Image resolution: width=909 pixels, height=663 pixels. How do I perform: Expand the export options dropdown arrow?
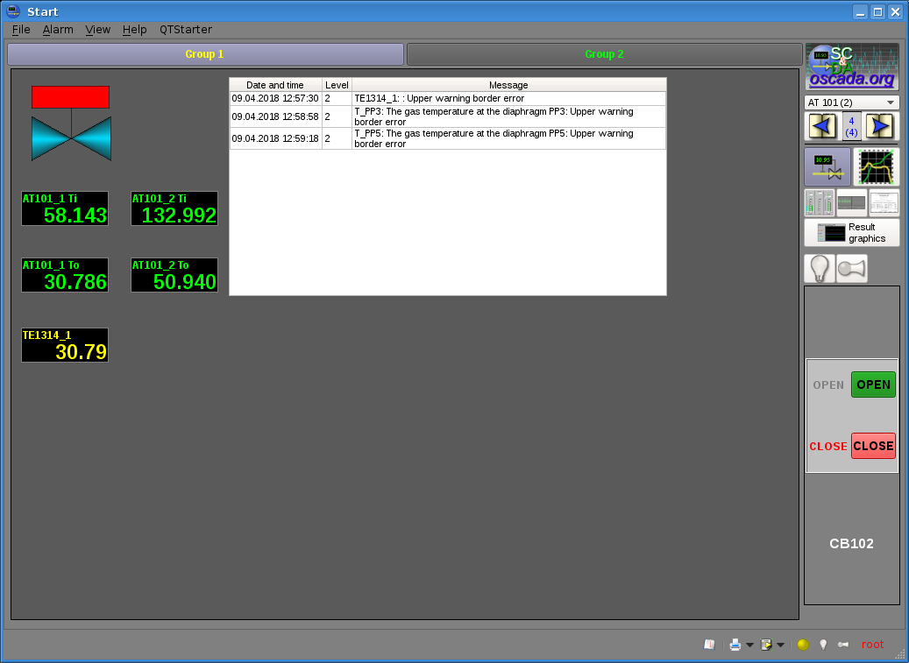tap(780, 645)
